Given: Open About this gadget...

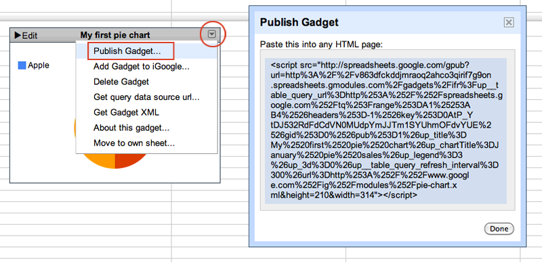Looking at the screenshot, I should [131, 128].
